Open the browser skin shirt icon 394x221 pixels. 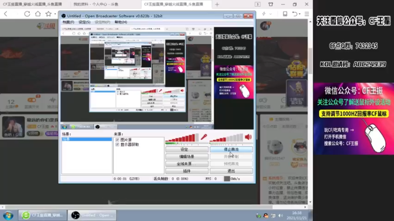tap(270, 4)
